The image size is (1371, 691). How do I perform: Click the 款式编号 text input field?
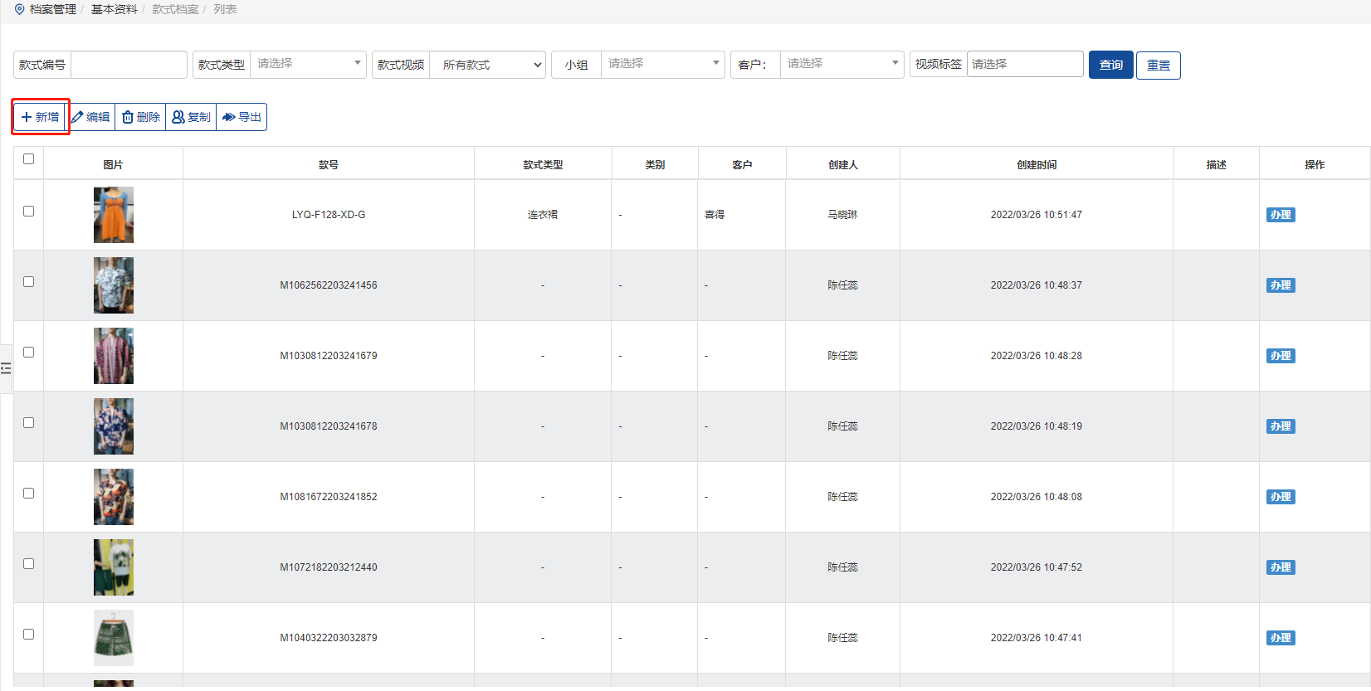[129, 65]
